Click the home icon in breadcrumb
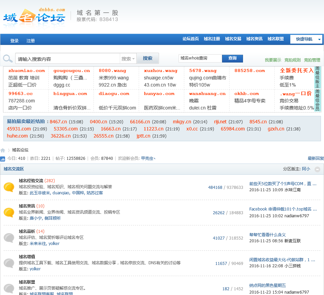The image size is (324, 295). click(3, 150)
